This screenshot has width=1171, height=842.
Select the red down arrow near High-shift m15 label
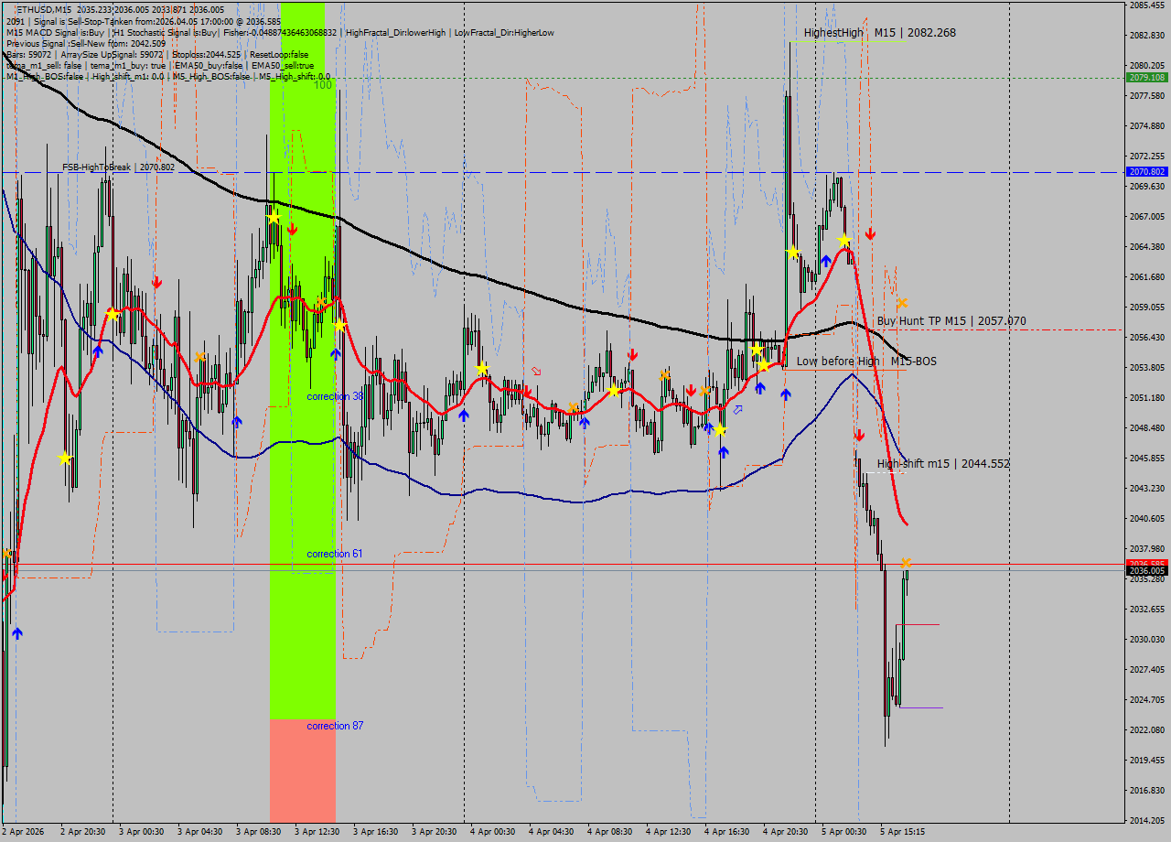coord(859,436)
